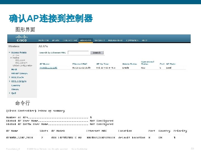
Task: Click the REG operational status cell
Action: click(143, 68)
